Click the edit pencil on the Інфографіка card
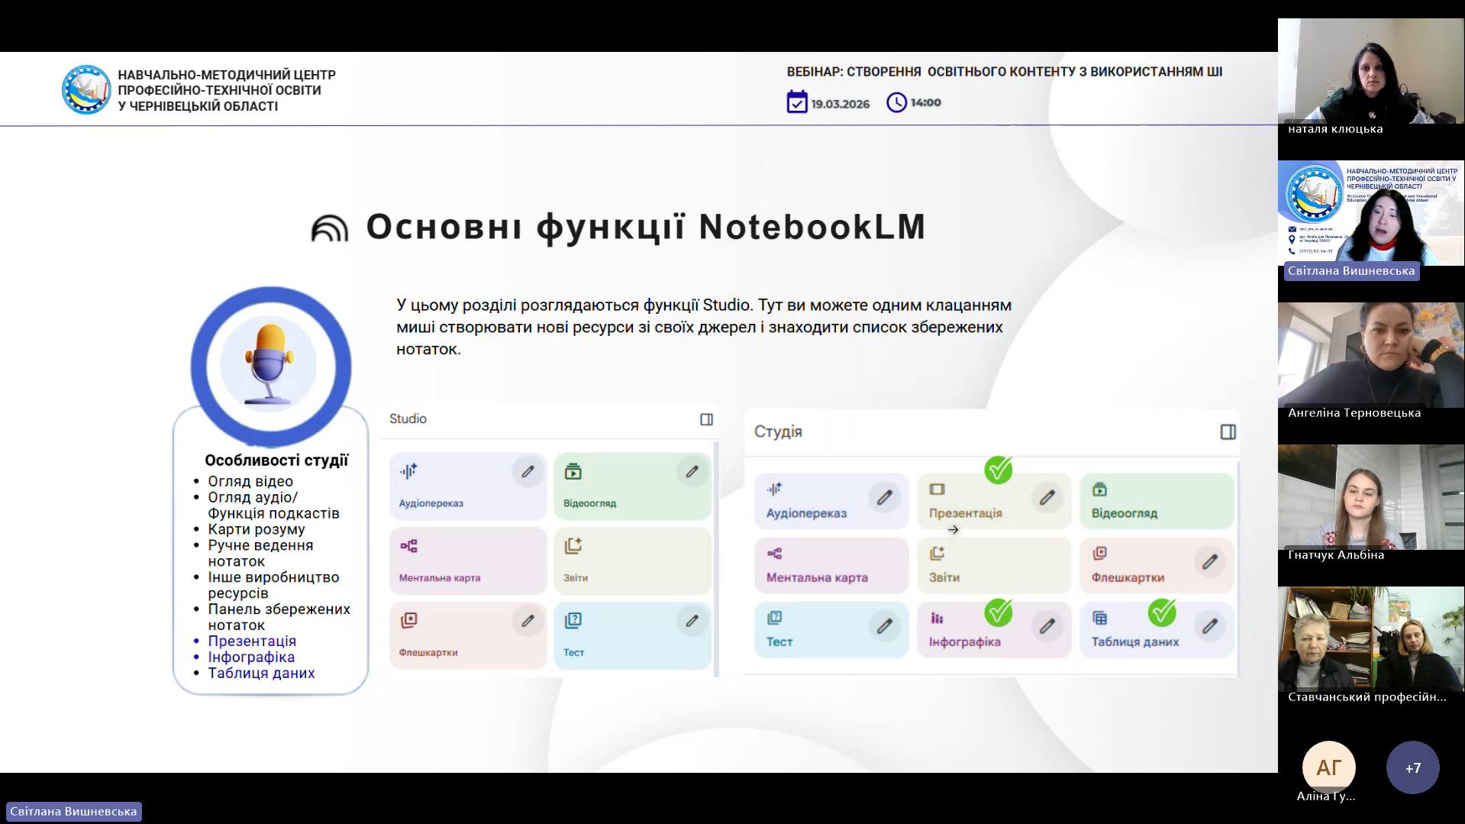1465x824 pixels. click(x=1047, y=626)
